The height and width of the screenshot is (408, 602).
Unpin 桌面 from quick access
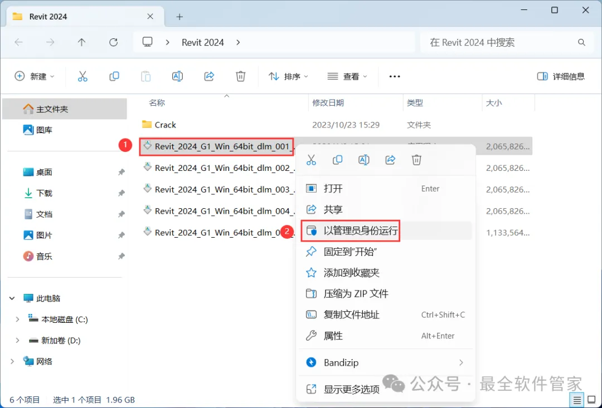coord(122,172)
